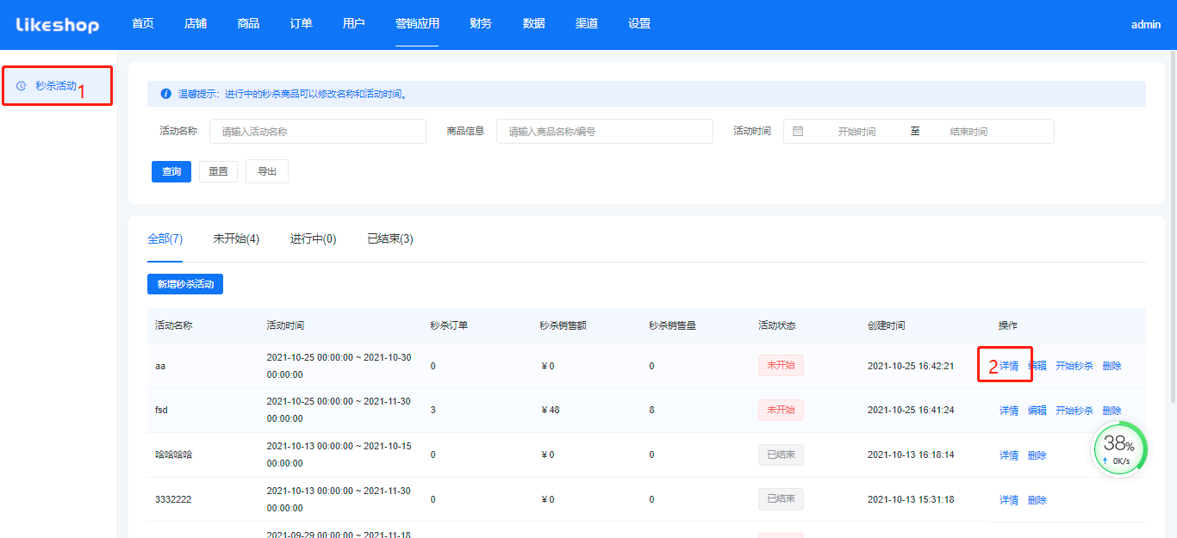
Task: Click the 导出 button
Action: [x=267, y=171]
